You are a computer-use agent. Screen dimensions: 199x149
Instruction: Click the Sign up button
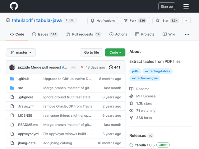click(x=167, y=6)
